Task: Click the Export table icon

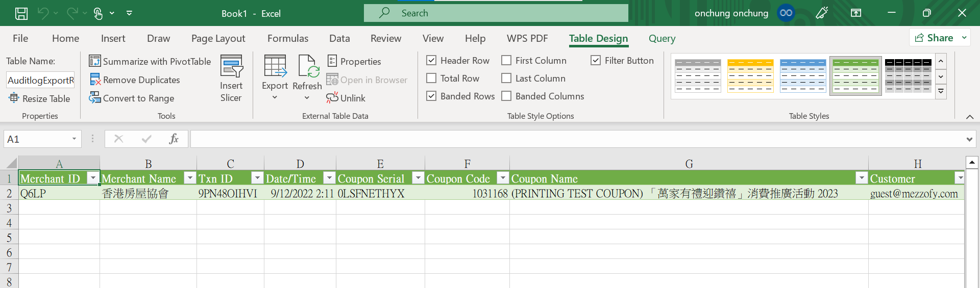Action: pos(275,66)
